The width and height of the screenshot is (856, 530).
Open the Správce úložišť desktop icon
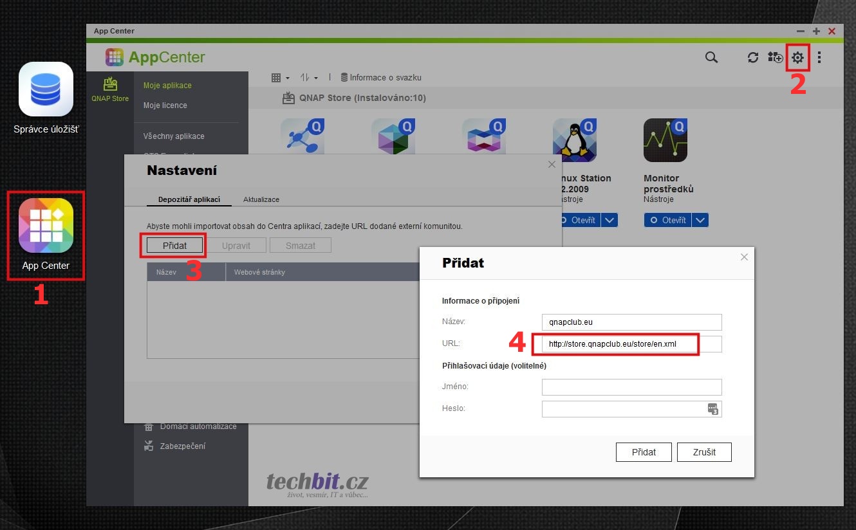pos(46,89)
